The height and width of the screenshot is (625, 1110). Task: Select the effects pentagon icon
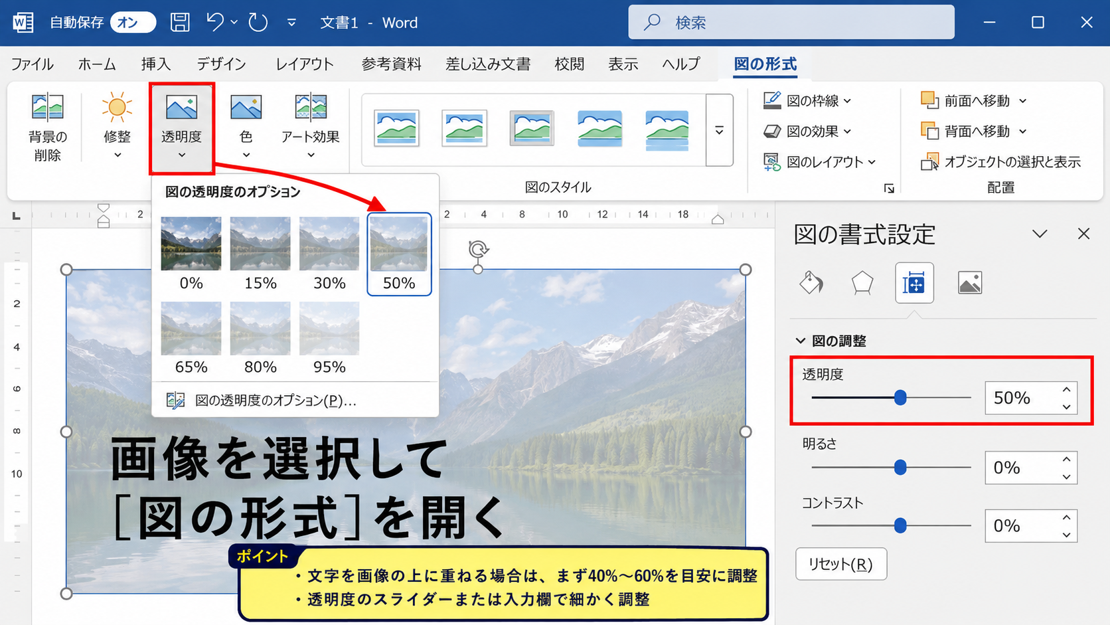tap(862, 283)
